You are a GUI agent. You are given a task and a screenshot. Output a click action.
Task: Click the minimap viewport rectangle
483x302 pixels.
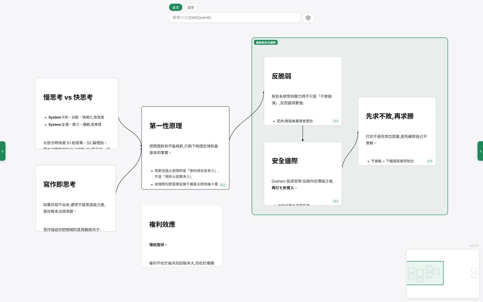tap(425, 273)
